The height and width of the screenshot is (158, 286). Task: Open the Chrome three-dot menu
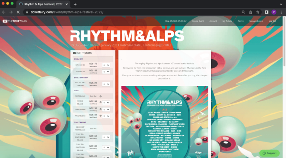[281, 12]
